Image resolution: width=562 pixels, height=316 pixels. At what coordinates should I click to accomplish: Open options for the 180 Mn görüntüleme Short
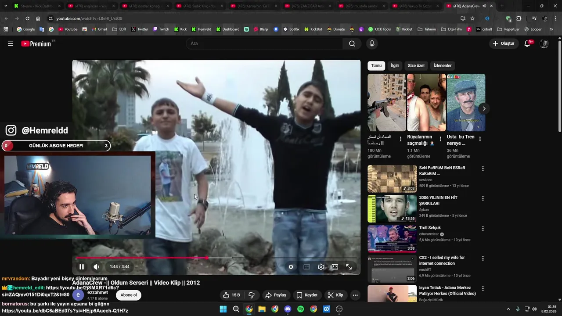(400, 139)
